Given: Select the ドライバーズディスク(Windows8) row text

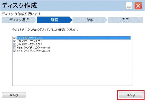Looking at the screenshot, I should 33,48.
